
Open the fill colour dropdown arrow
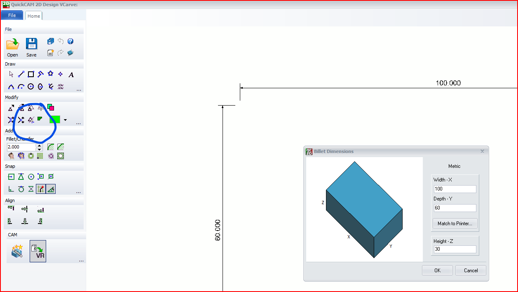(65, 120)
